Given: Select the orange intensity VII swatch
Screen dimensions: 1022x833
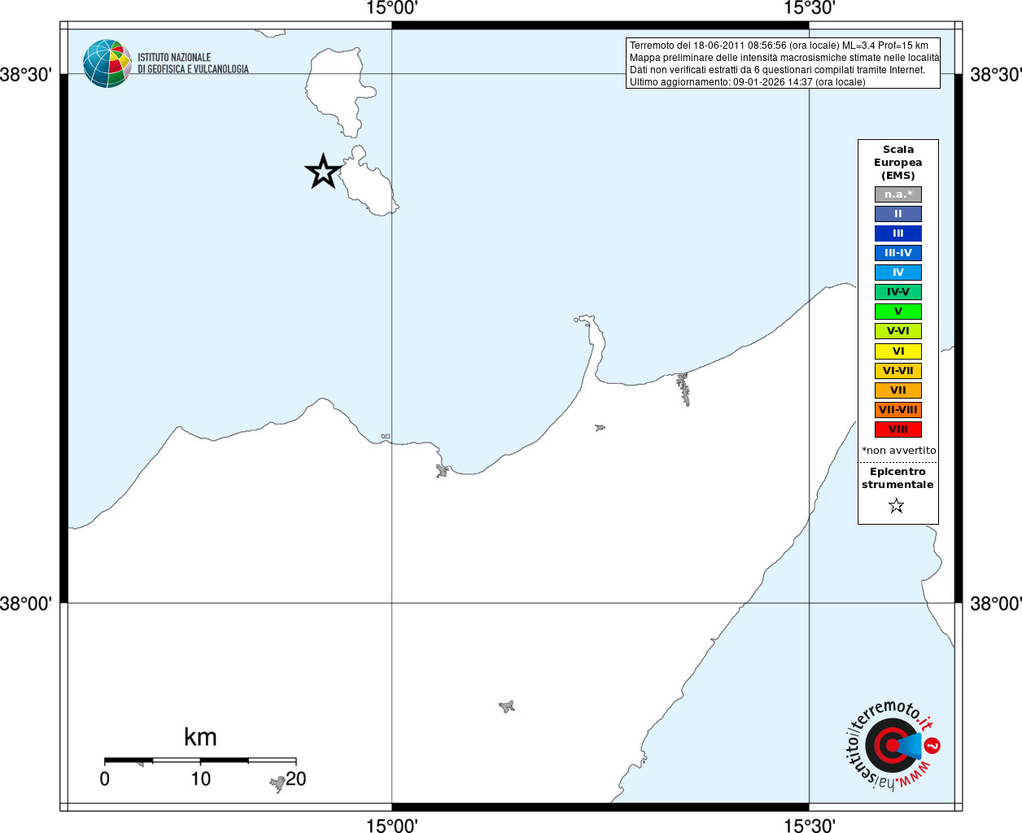Looking at the screenshot, I should (x=898, y=390).
